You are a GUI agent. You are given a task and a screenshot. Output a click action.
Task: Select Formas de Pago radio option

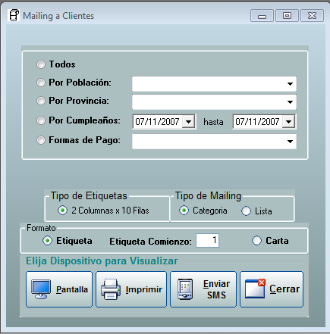point(41,140)
